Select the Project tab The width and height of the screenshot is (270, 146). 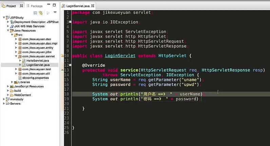click(x=11, y=6)
